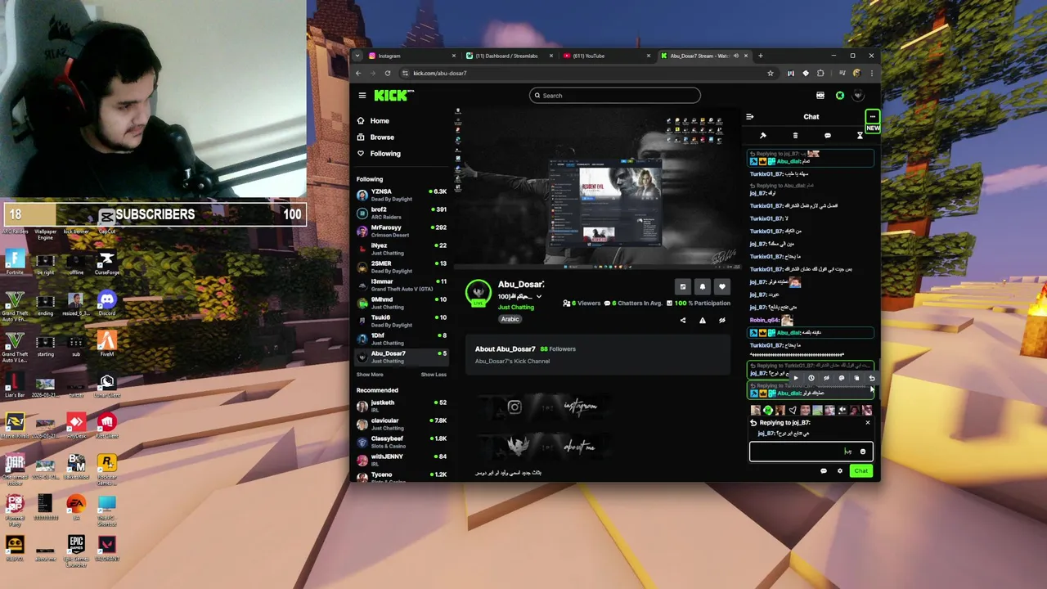Click the KICK logo

393,96
